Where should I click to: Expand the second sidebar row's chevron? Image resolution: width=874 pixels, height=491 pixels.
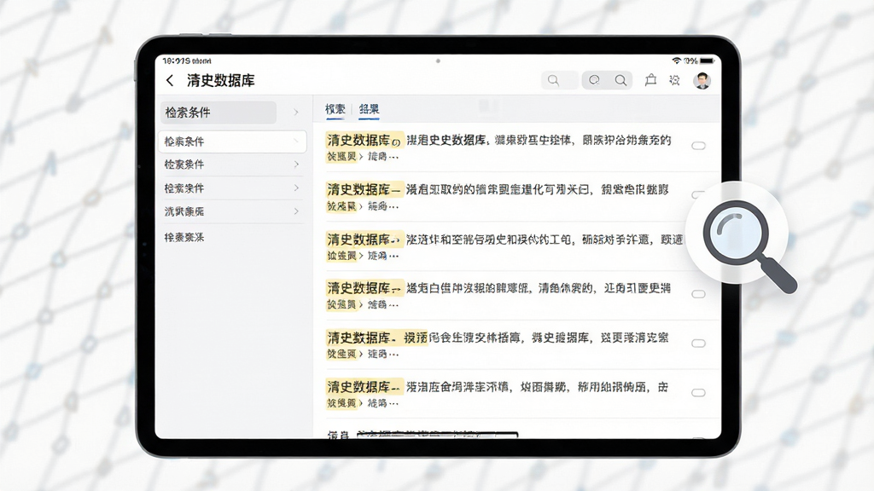click(x=296, y=165)
